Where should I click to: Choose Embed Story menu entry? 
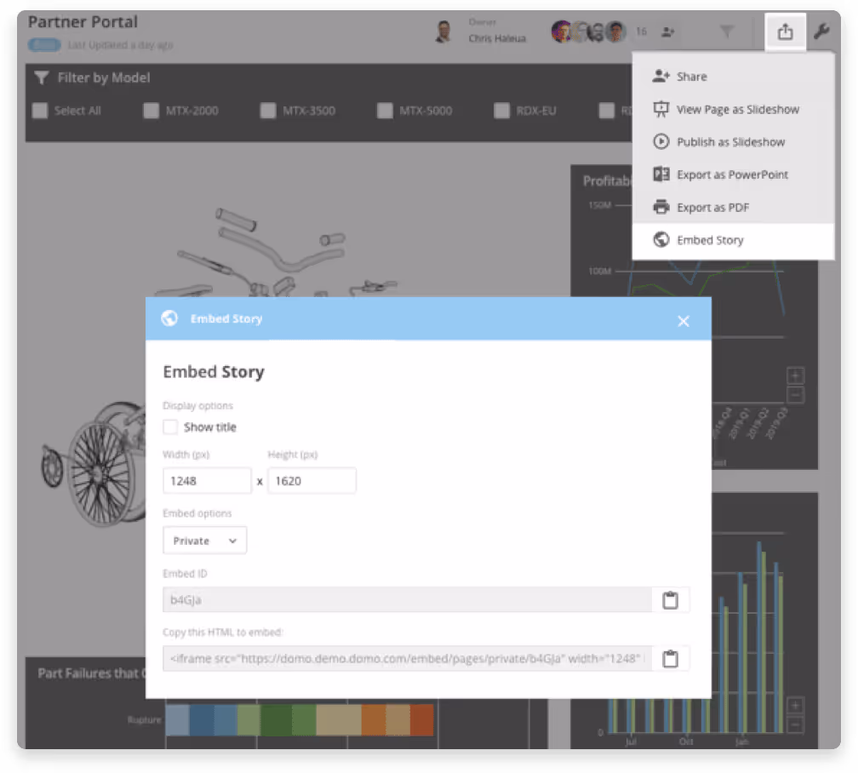tap(733, 240)
